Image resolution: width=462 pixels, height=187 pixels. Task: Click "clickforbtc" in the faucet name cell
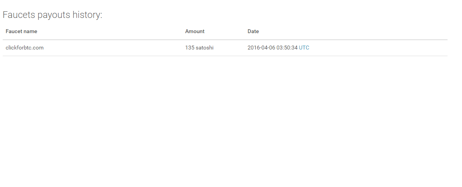[x=20, y=48]
